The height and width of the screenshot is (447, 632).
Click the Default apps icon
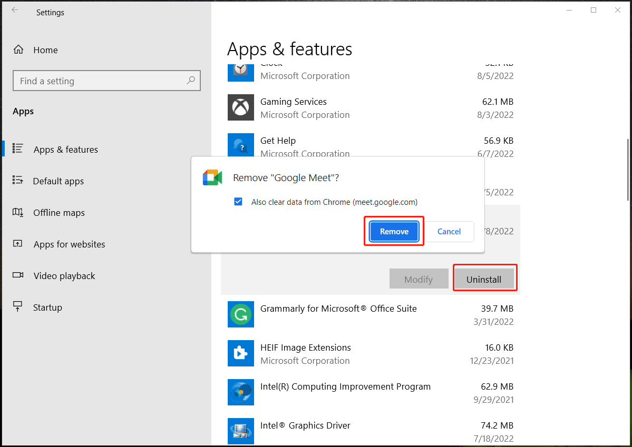coord(18,180)
